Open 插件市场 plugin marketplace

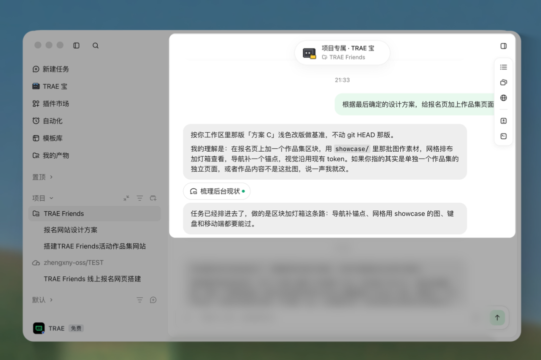click(51, 104)
